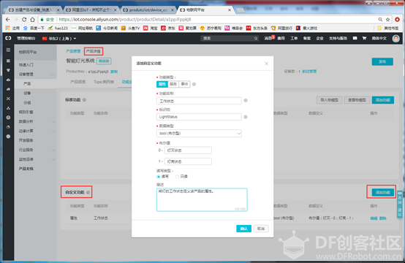Open the 消息 messages menu in top bar

tap(269, 38)
